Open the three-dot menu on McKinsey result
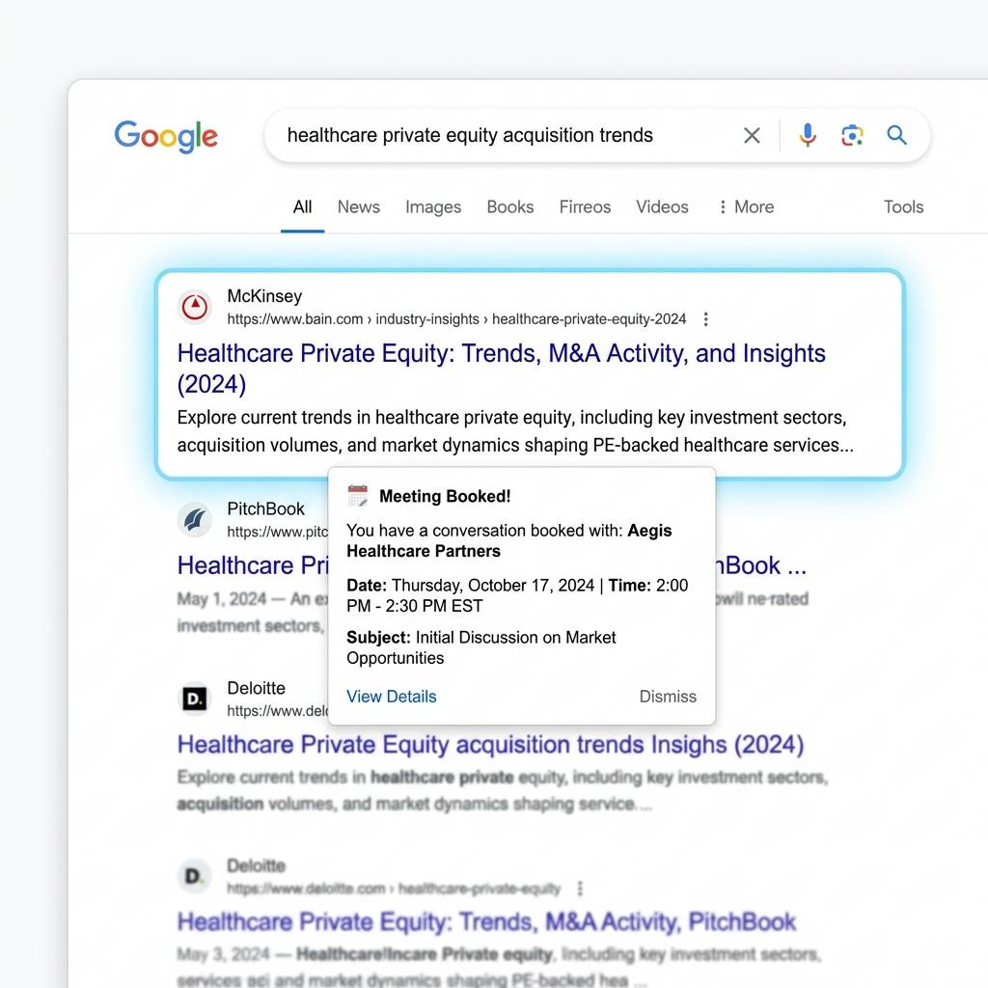The width and height of the screenshot is (988, 988). pyautogui.click(x=705, y=319)
